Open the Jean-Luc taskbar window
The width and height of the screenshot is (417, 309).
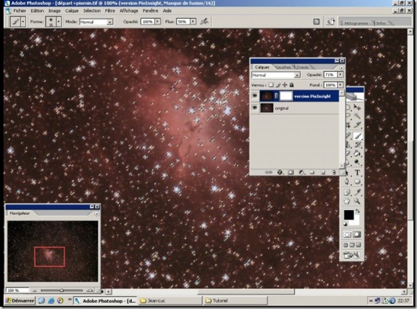pyautogui.click(x=170, y=300)
